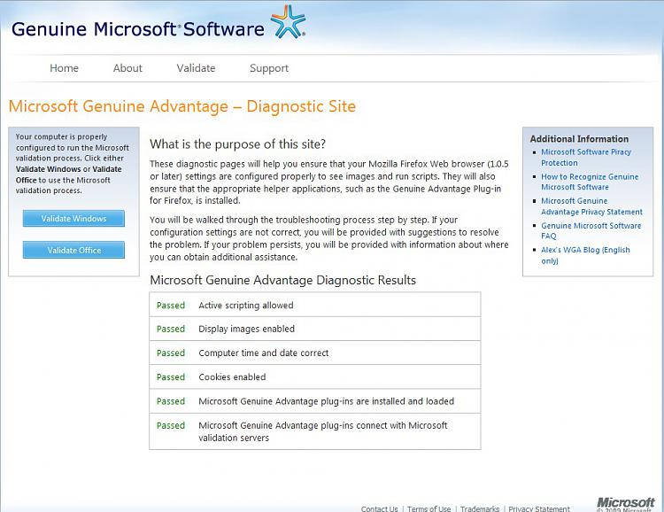Click the Microsoft Genuine Advantage – Diagnostic Site heading
664x512 pixels.
[182, 106]
